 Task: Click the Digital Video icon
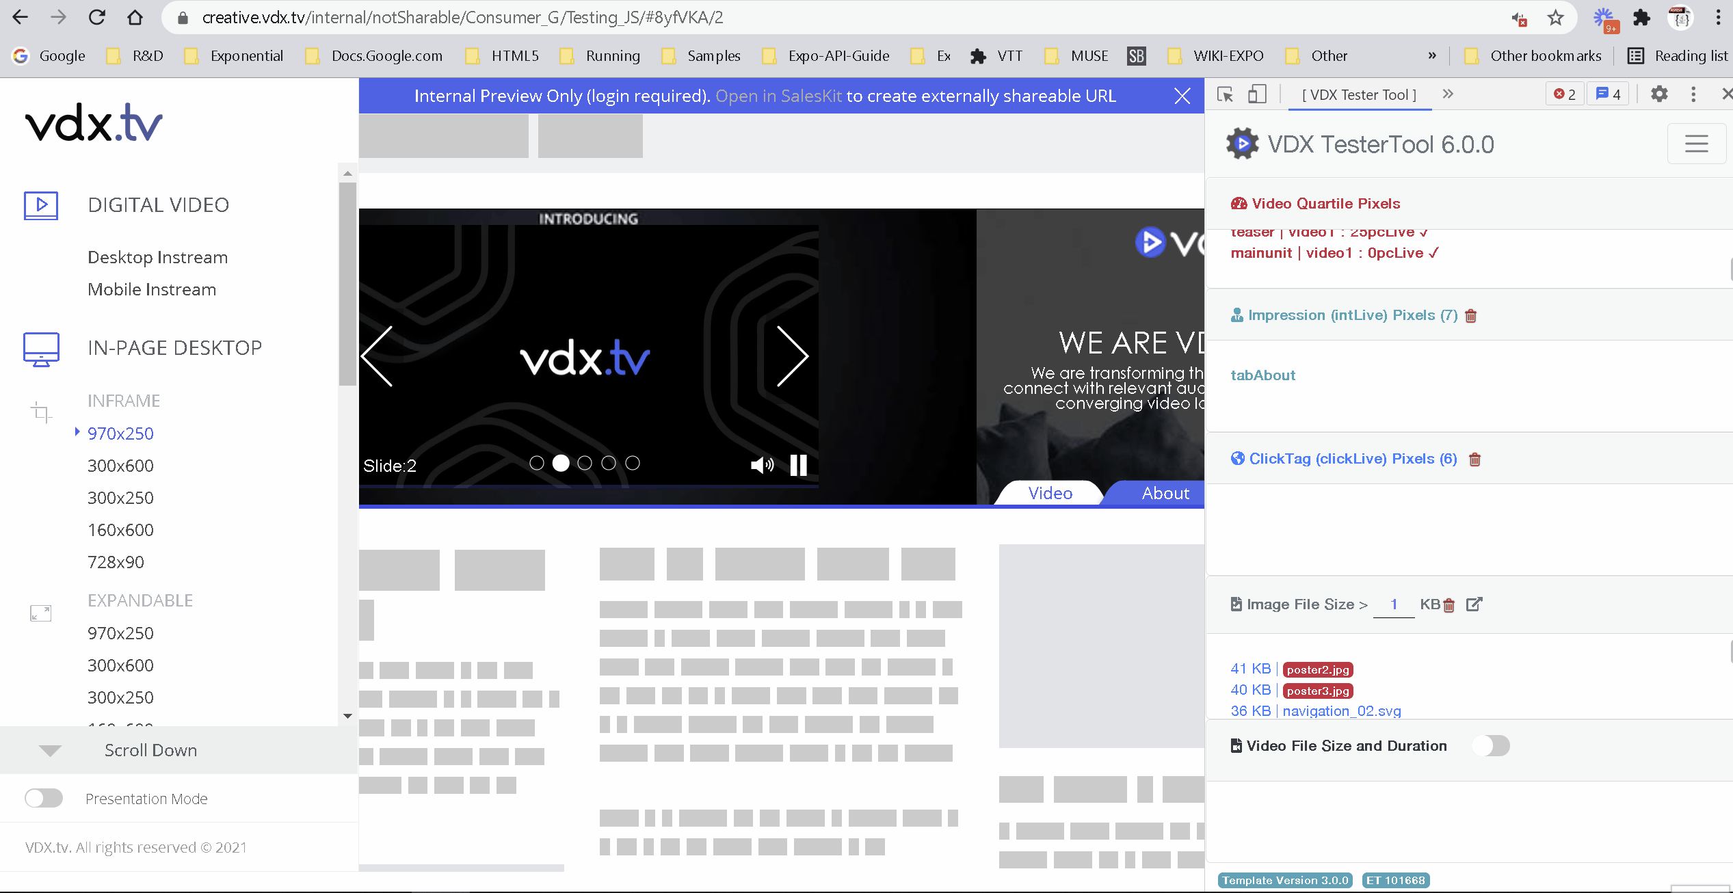pos(41,205)
